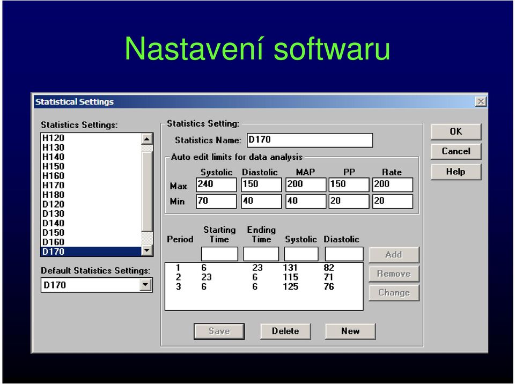Screen dimensions: 515x384
Task: Click Max PP field showing 150
Action: [349, 184]
